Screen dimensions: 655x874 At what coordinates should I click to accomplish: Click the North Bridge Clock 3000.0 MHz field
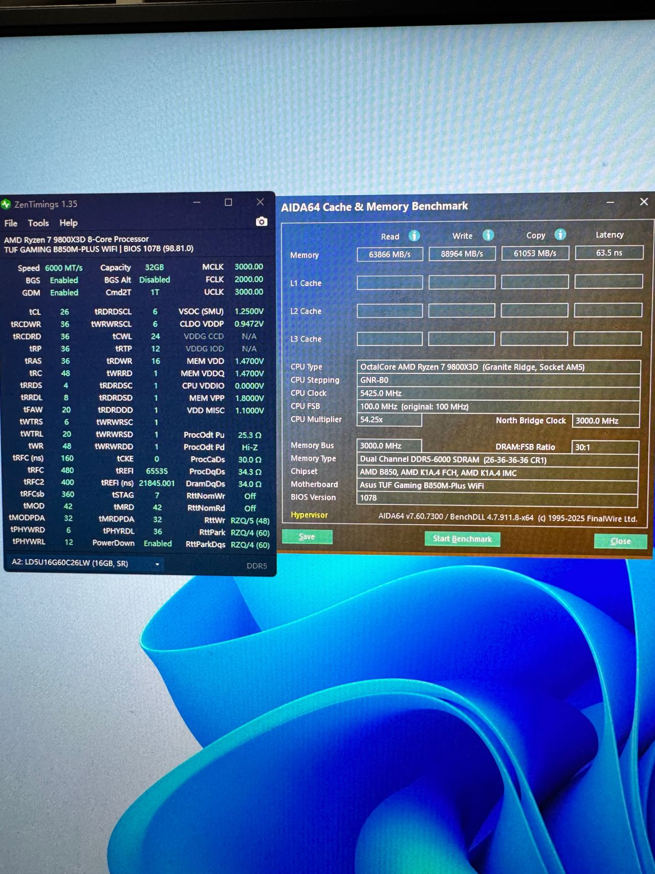[606, 421]
